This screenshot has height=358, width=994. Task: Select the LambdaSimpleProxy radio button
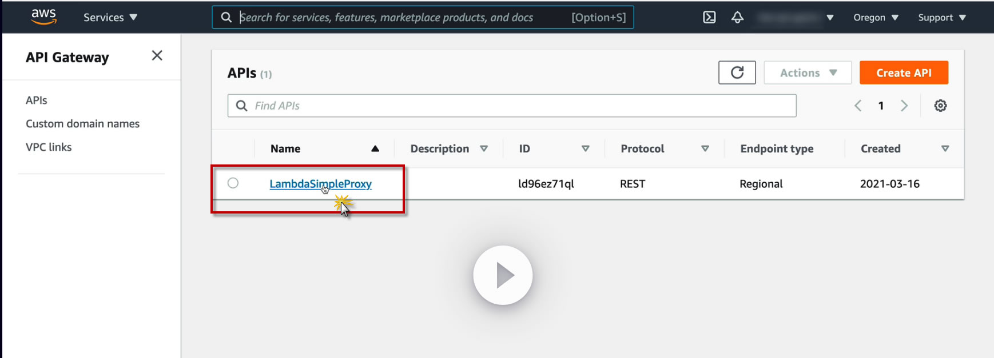point(233,183)
